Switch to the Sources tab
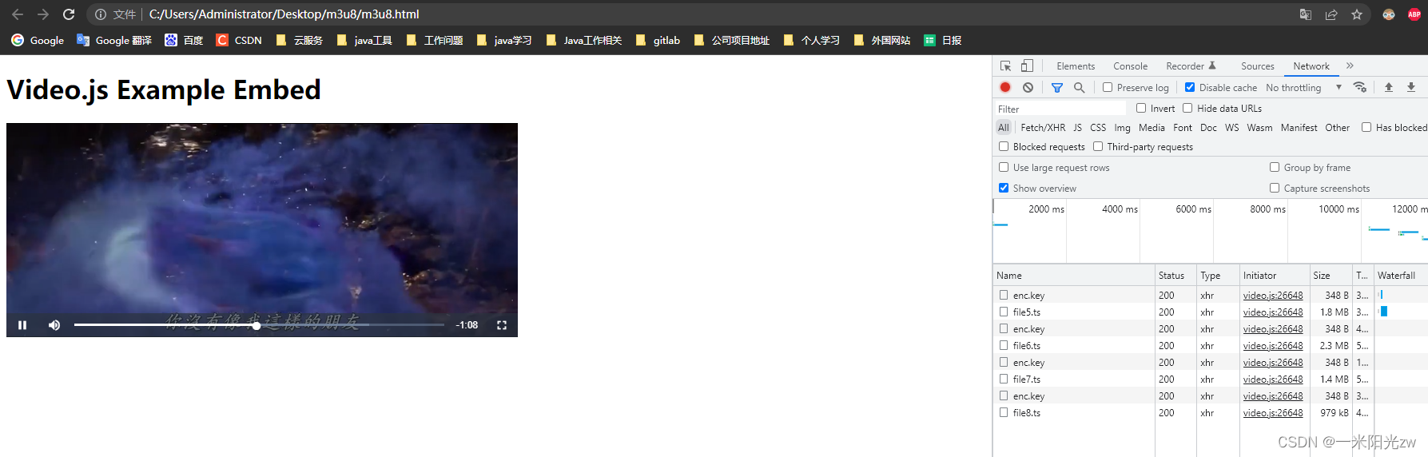The image size is (1428, 457). pos(1257,66)
